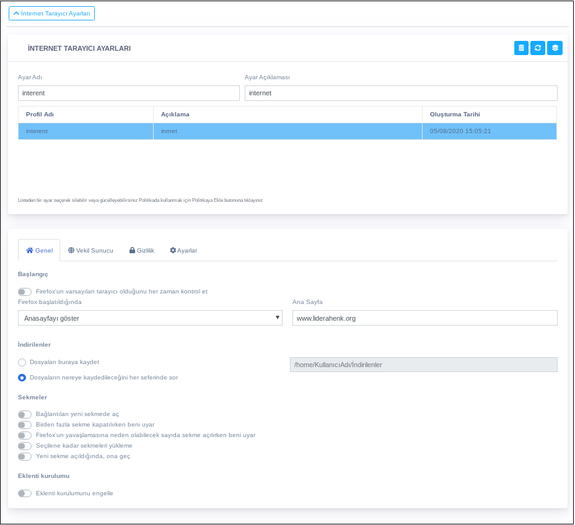Enable warning when closing multiple tabs
The image size is (575, 525).
(25, 425)
